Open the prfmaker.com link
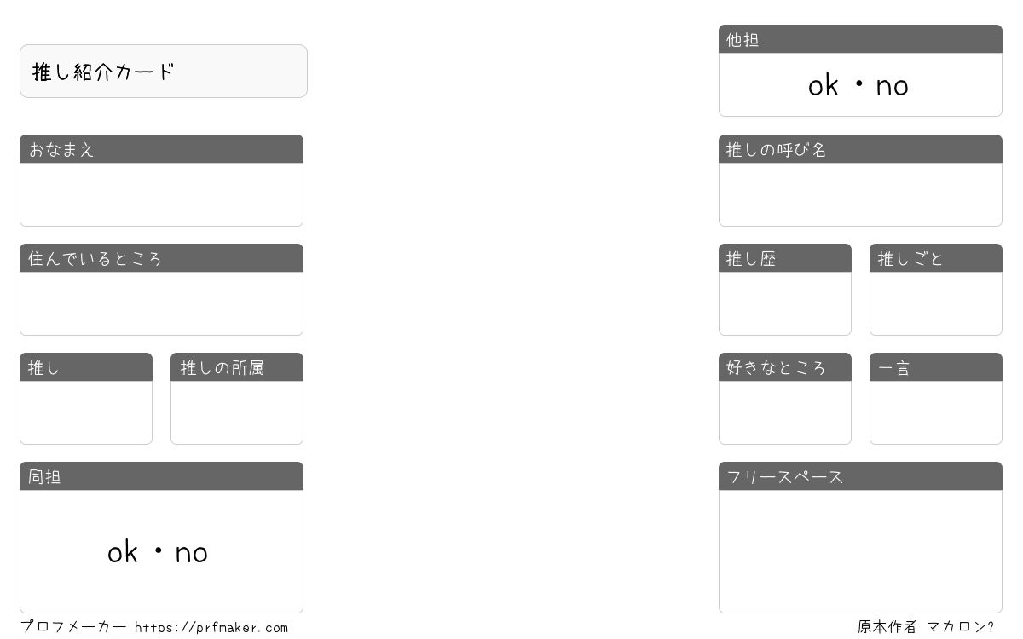Viewport: 1023px width, 639px height. coord(211,628)
